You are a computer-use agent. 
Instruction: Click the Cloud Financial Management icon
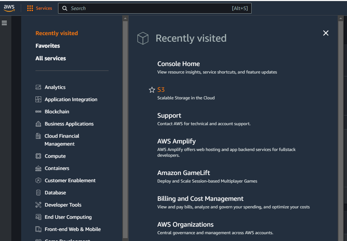tap(38, 136)
